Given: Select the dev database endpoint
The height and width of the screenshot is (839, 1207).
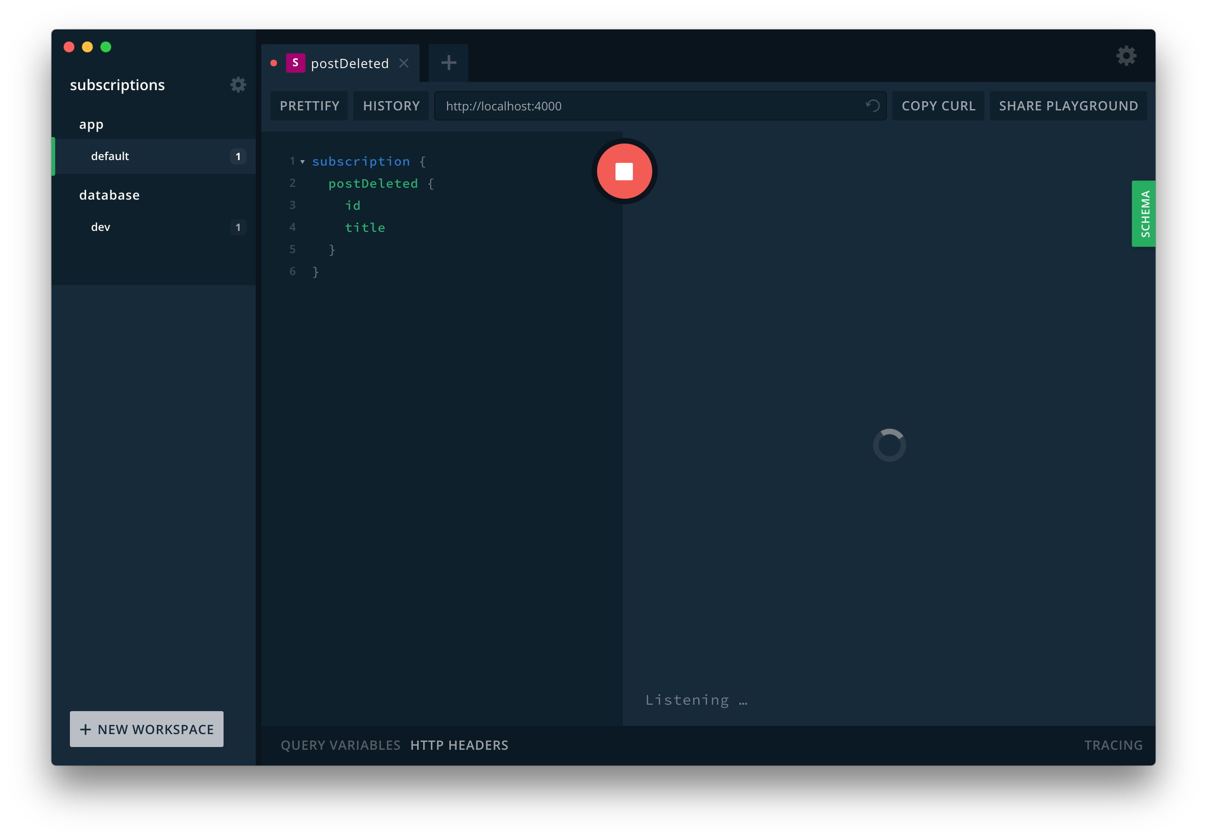Looking at the screenshot, I should 101,227.
